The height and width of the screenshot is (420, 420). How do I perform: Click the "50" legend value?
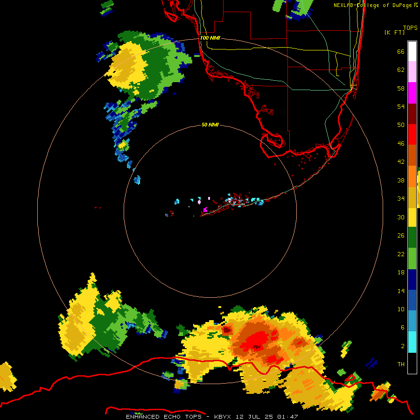pos(401,125)
